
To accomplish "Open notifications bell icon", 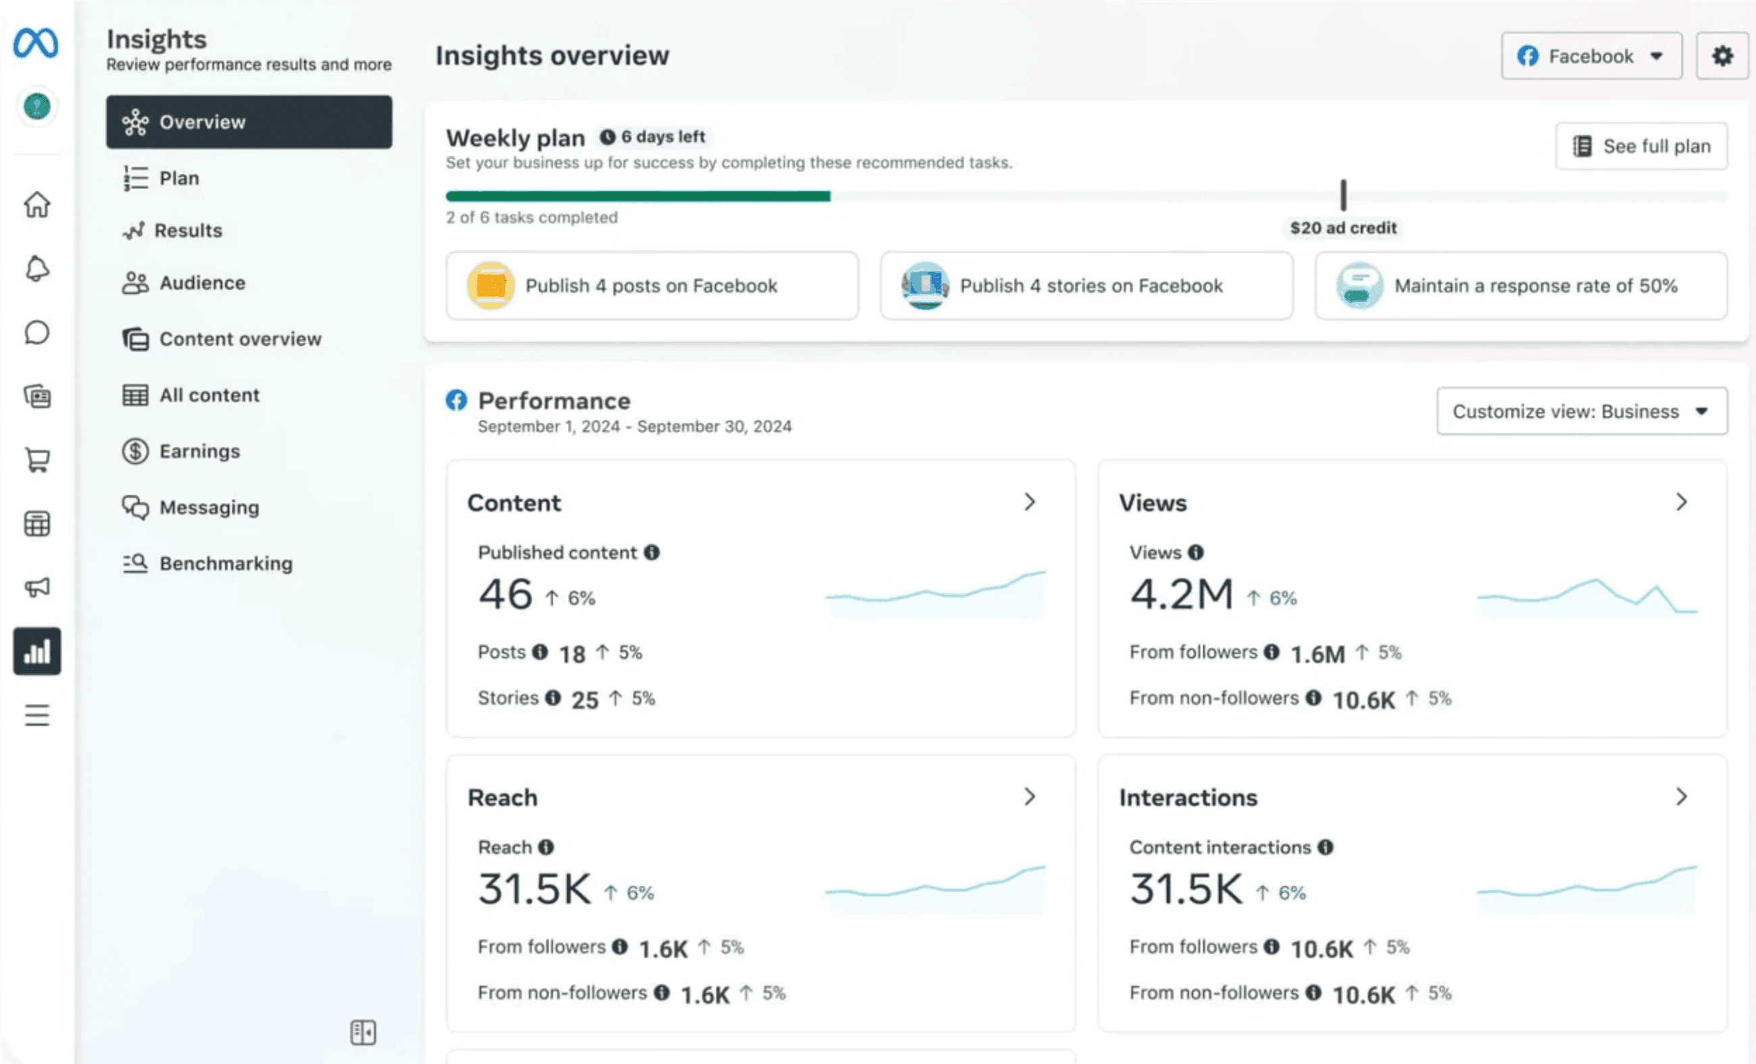I will pos(37,269).
